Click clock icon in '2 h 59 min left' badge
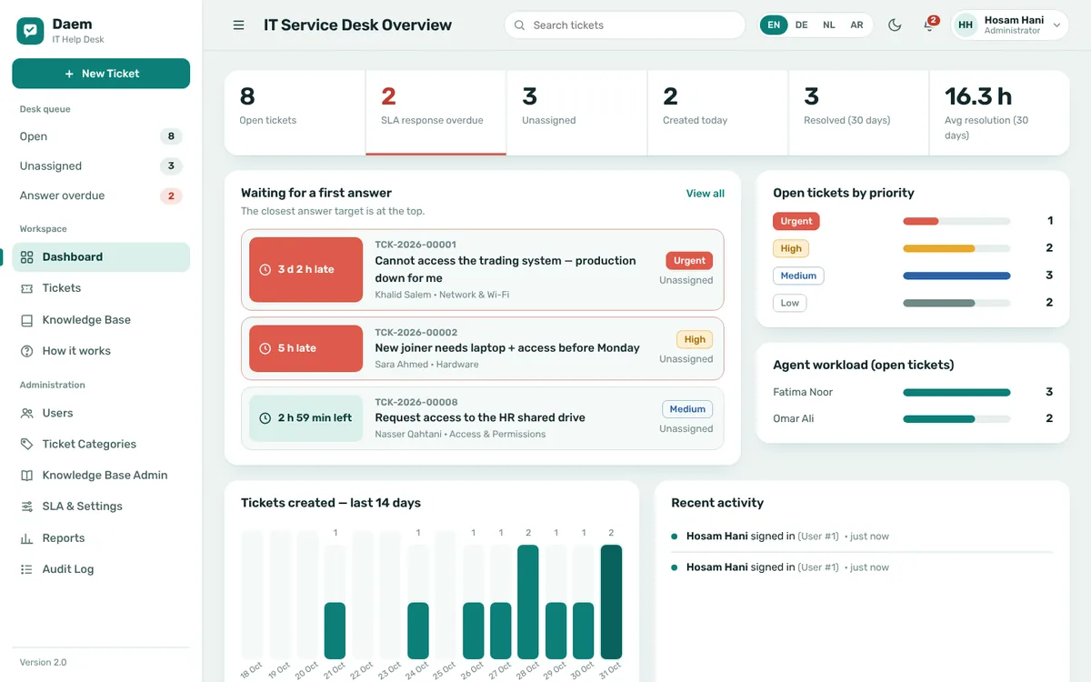The height and width of the screenshot is (682, 1091). [x=265, y=418]
